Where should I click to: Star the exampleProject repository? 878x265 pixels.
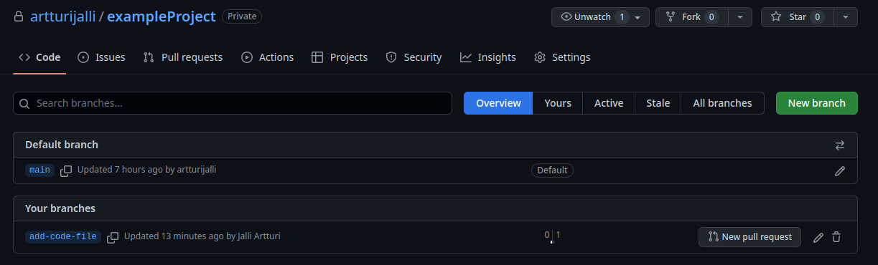point(797,17)
